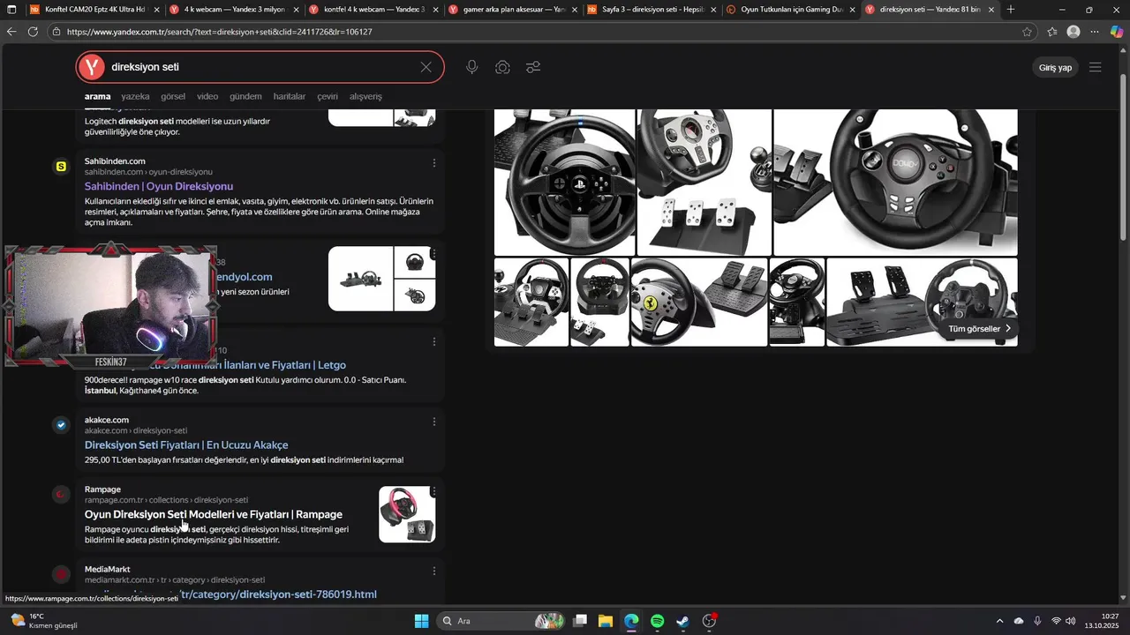This screenshot has height=635, width=1130.
Task: Open Copilot icon in browser toolbar
Action: coord(1117,32)
